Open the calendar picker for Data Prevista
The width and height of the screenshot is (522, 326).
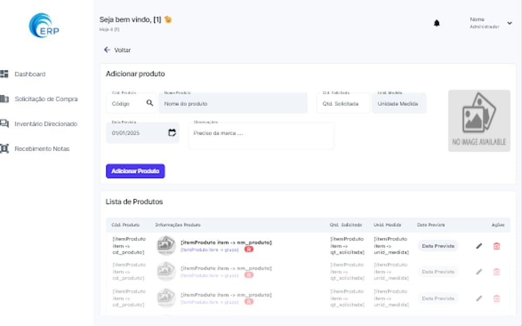pos(172,133)
